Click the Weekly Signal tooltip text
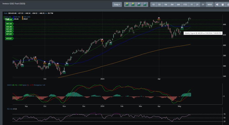Viewport: 229px width, 125px height. click(203, 33)
